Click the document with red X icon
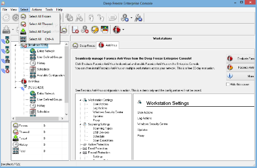The height and width of the screenshot is (168, 257). click(75, 30)
